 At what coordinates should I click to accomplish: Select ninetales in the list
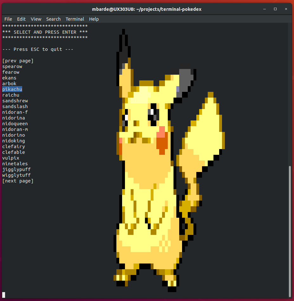coord(15,164)
